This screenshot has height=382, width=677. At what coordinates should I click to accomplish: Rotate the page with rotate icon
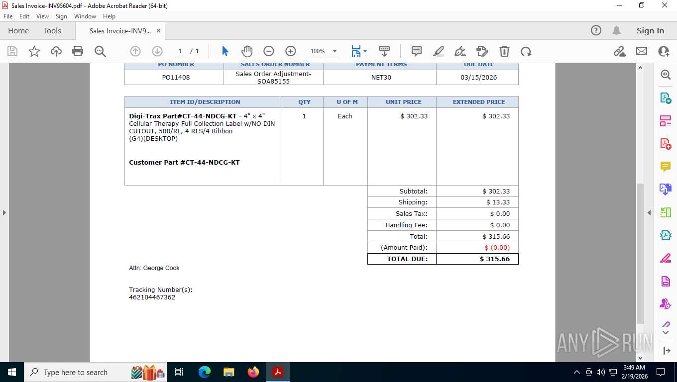click(x=526, y=51)
